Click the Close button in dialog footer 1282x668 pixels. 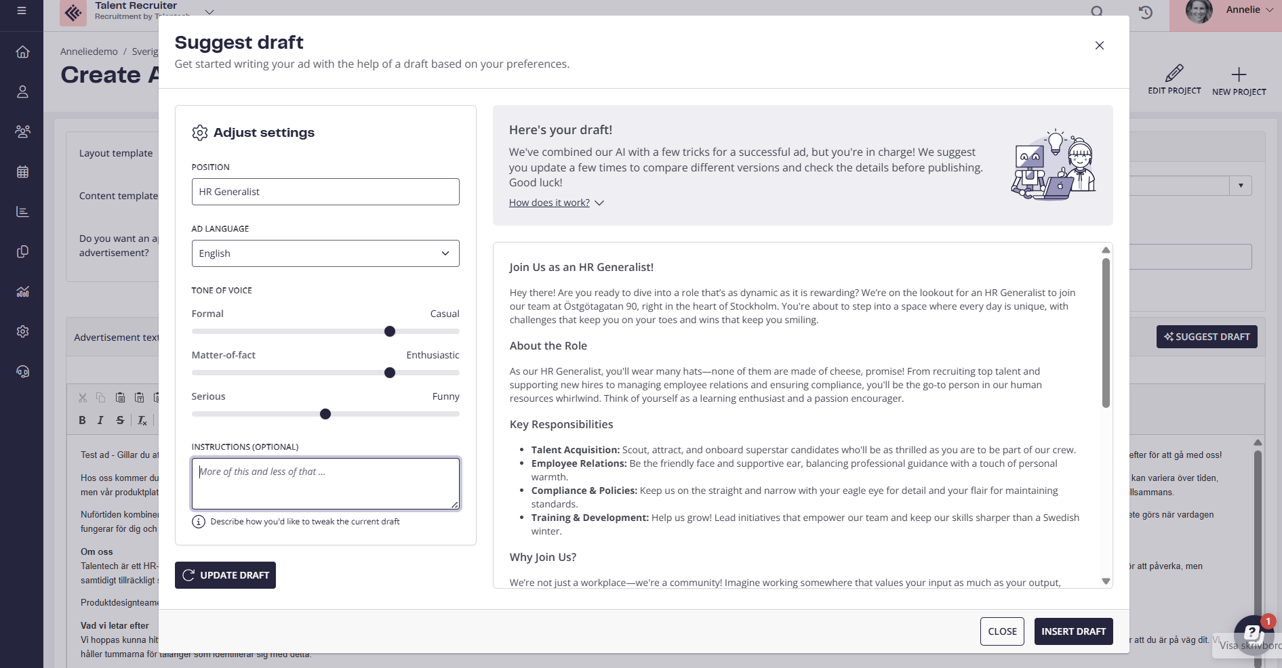[1002, 631]
